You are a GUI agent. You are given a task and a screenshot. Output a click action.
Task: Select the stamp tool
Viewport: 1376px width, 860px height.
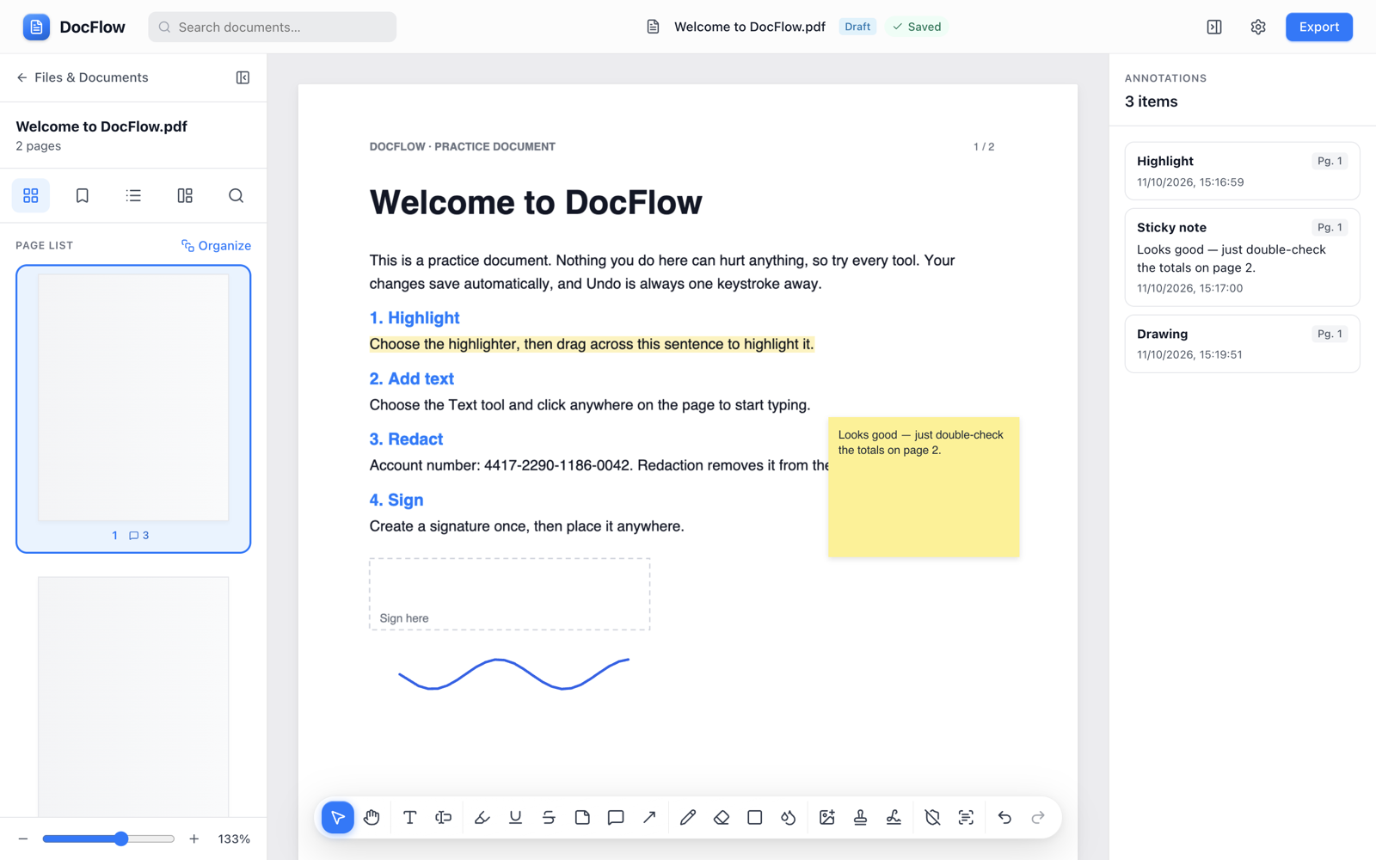860,817
